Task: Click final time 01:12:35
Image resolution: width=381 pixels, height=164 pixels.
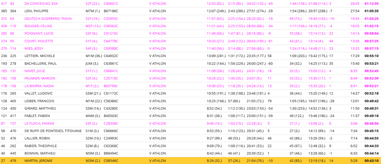Action: pyautogui.click(x=371, y=3)
